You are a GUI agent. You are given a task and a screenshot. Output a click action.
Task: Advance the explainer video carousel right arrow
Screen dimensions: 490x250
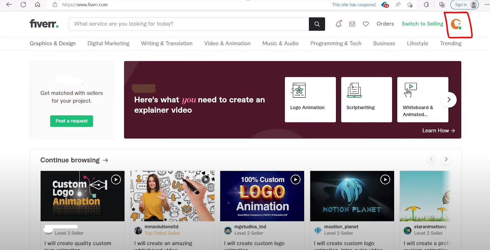click(x=449, y=100)
